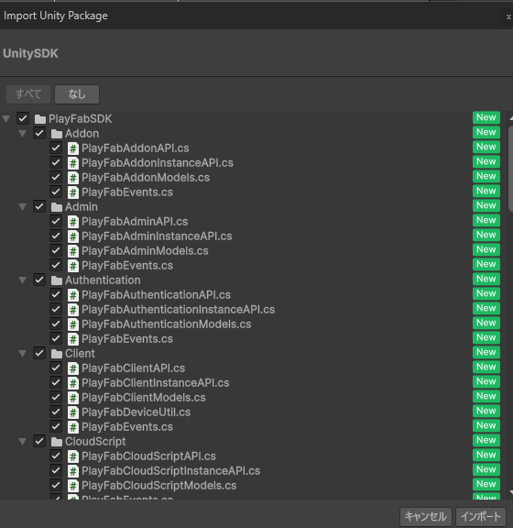The height and width of the screenshot is (528, 513).
Task: Click the Authentication folder icon
Action: 57,280
